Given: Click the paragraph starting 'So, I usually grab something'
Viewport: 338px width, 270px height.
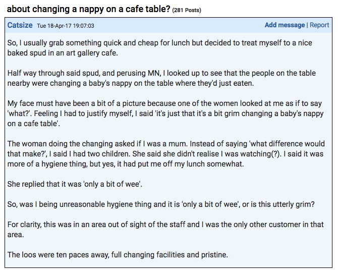Looking at the screenshot, I should click(x=160, y=48).
